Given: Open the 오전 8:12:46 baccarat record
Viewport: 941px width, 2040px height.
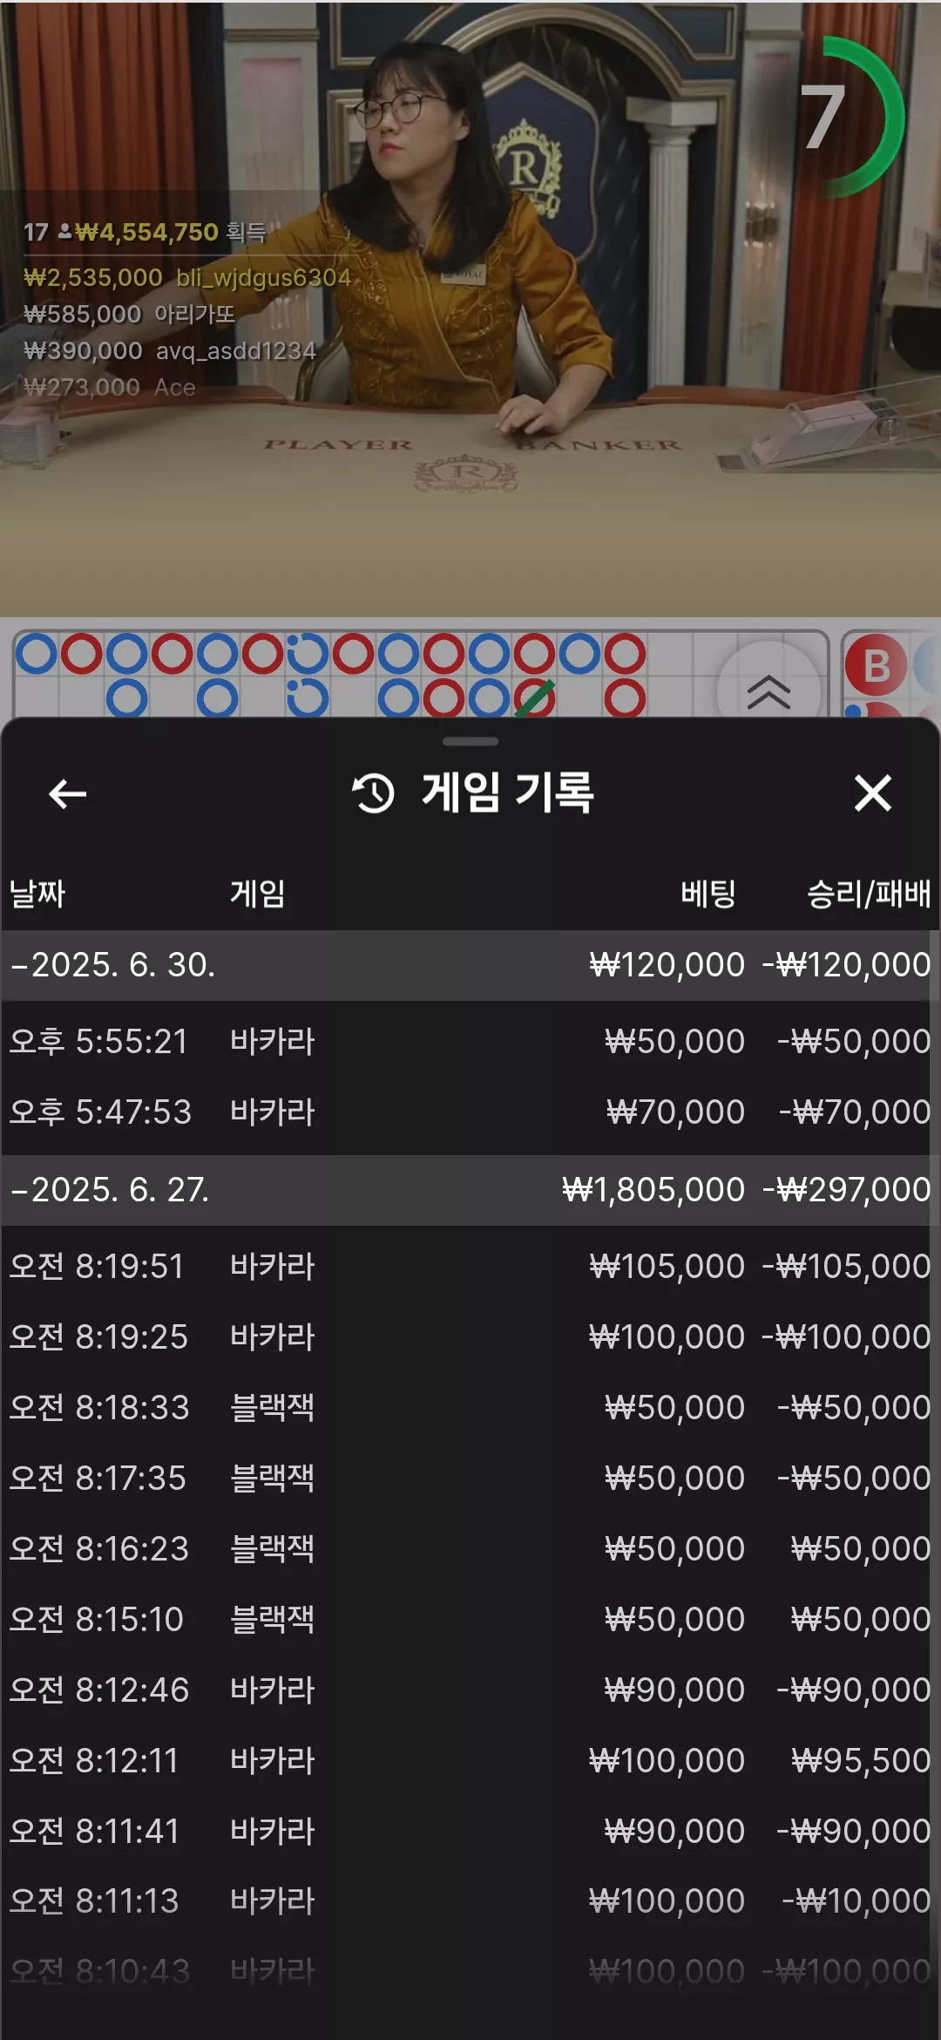Looking at the screenshot, I should pyautogui.click(x=470, y=1690).
